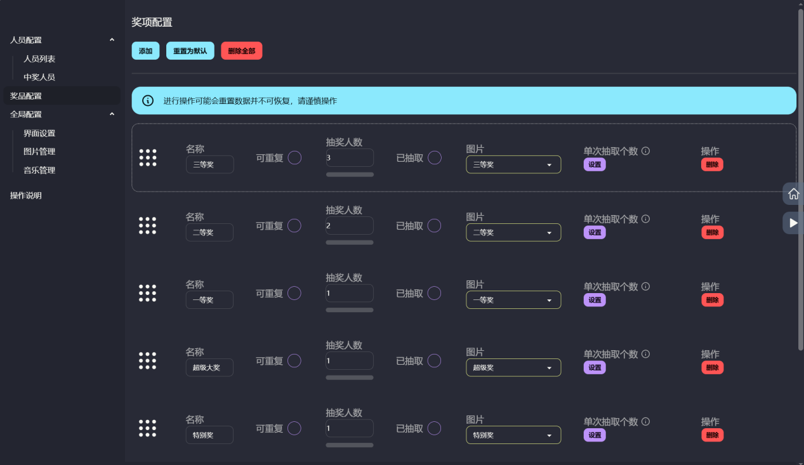Viewport: 804px width, 465px height.
Task: Click the progress bar under 二等奖 抽奖人数
Action: [350, 242]
